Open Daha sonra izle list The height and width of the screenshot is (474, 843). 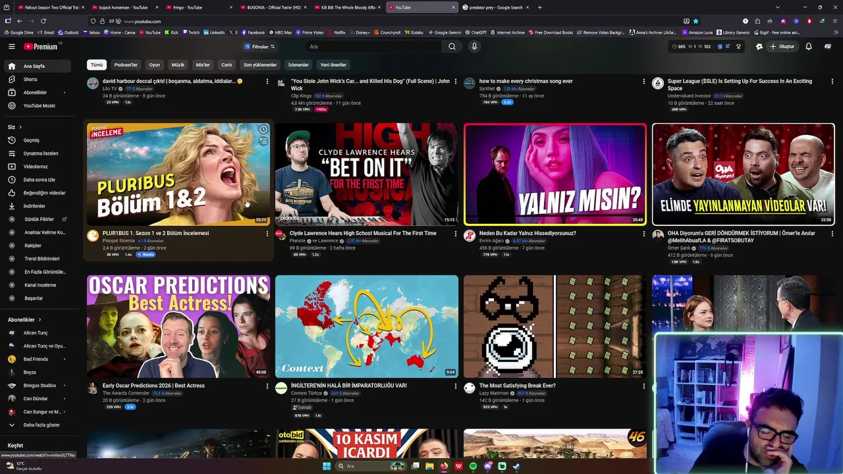(36, 180)
